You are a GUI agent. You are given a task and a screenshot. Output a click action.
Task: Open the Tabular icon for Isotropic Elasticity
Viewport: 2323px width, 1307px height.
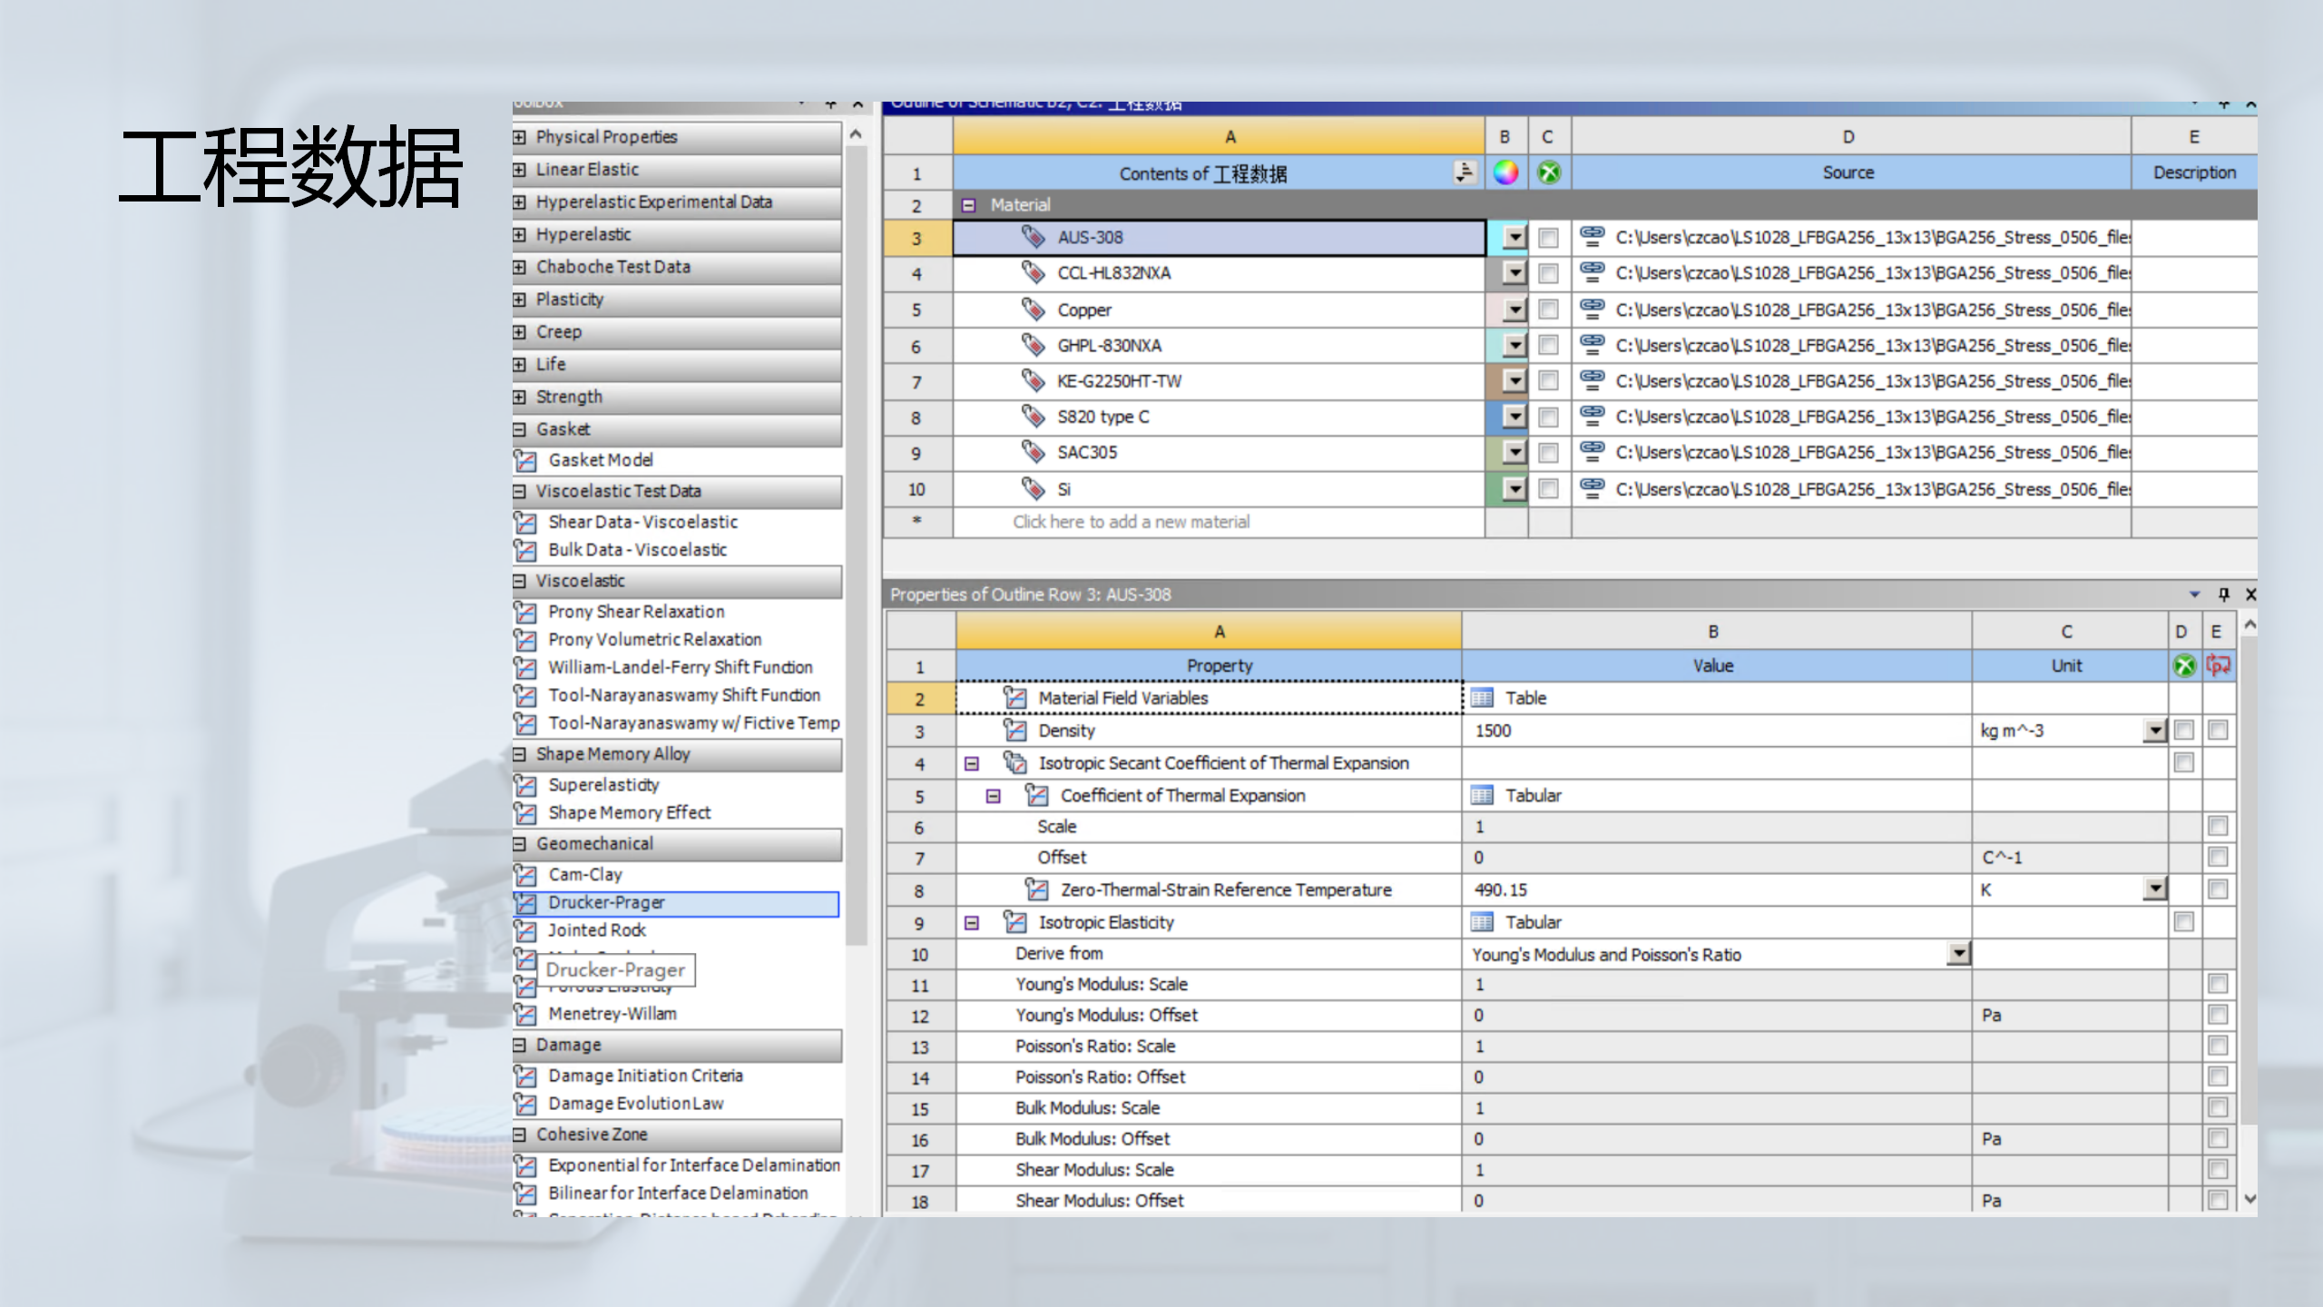1482,923
